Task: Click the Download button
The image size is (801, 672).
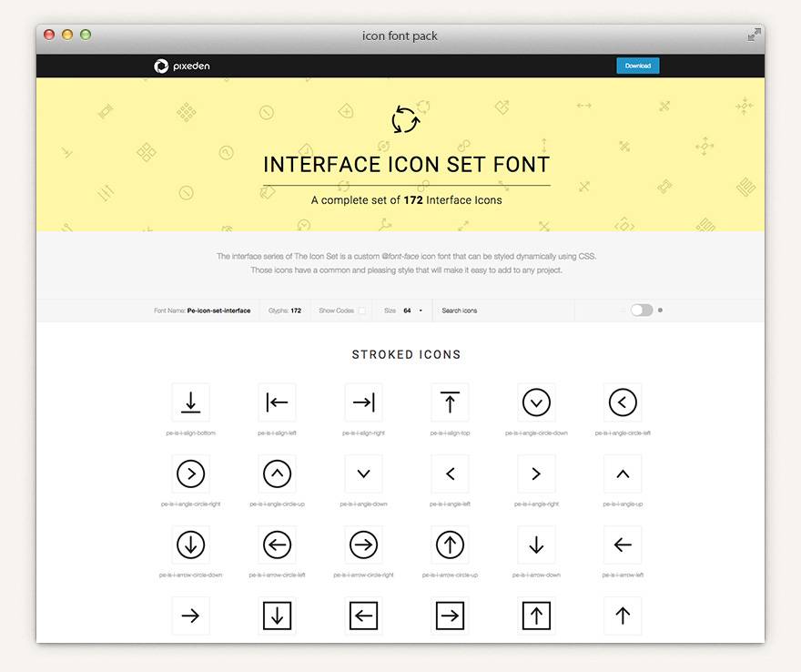Action: tap(637, 66)
